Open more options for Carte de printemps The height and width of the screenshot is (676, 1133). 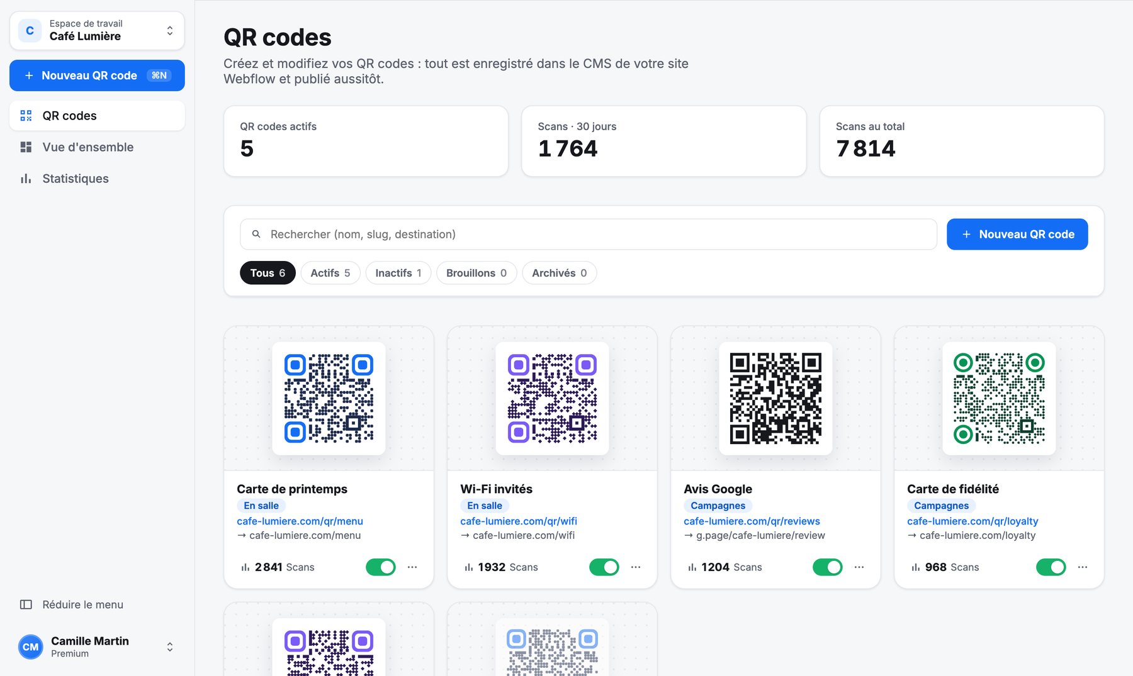click(x=412, y=567)
